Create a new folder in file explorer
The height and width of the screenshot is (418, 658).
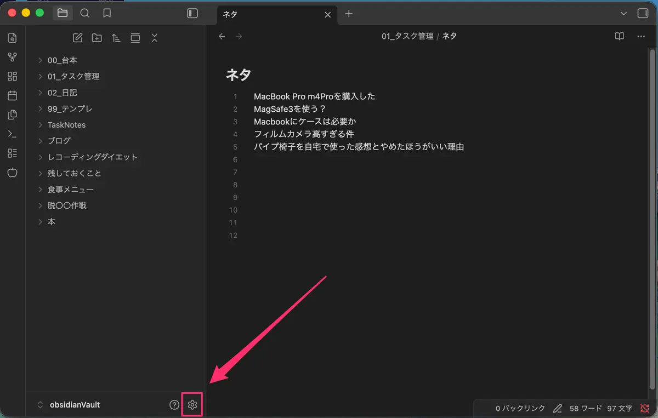tap(97, 38)
